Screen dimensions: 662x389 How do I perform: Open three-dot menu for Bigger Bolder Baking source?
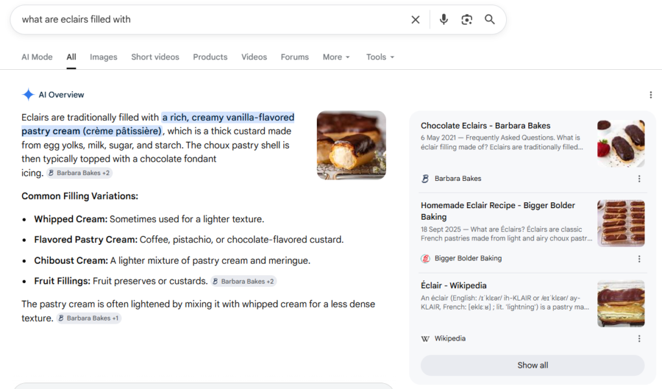point(639,258)
